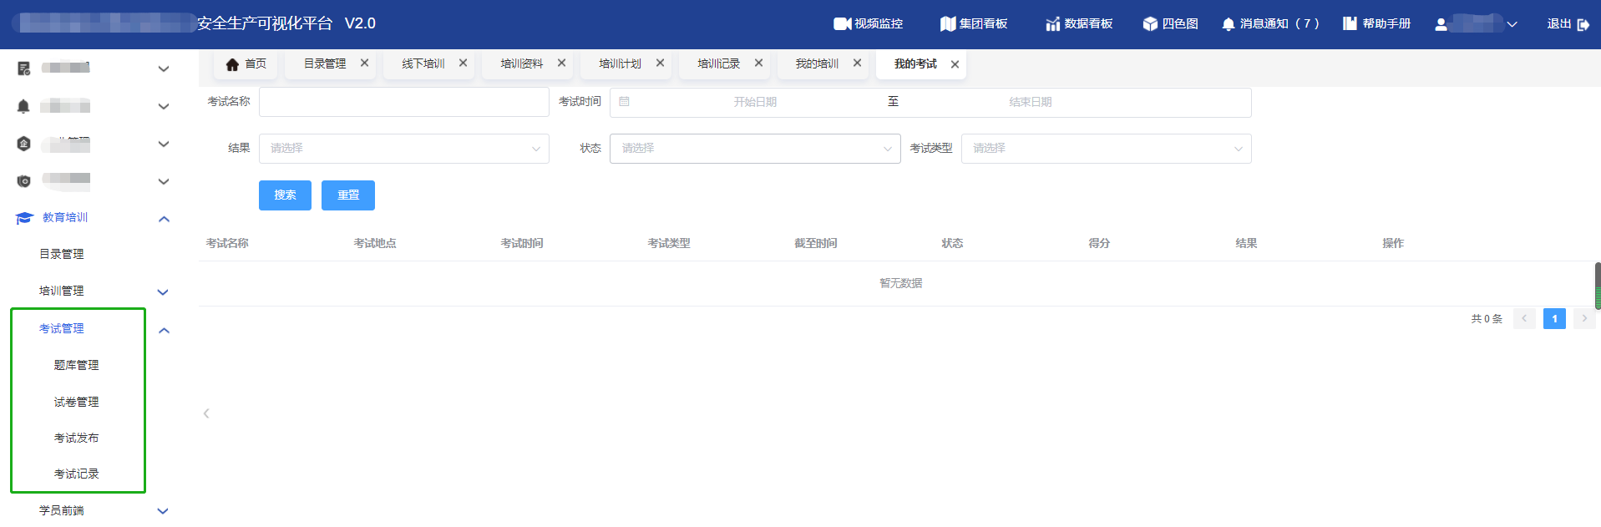Select 题库管理 in the sidebar
1601x527 pixels.
tap(76, 365)
